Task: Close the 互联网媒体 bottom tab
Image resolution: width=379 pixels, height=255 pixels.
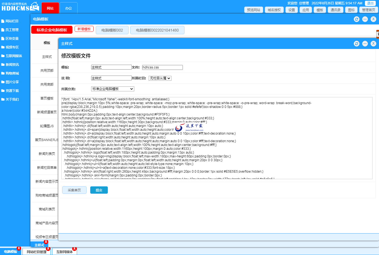Action: tap(74, 248)
